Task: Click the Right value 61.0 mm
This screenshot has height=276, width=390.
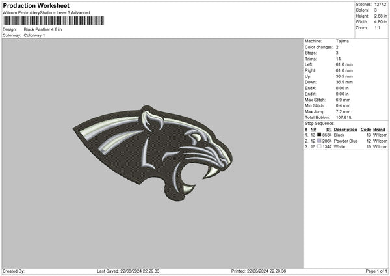Action: pos(344,70)
